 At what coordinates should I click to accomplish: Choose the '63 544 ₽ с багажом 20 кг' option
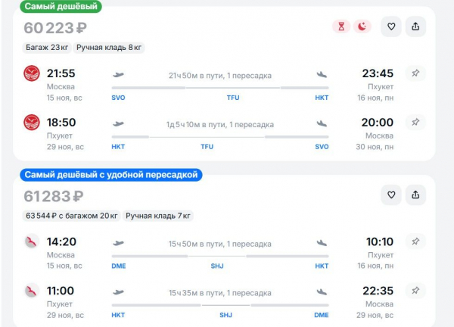click(x=72, y=216)
